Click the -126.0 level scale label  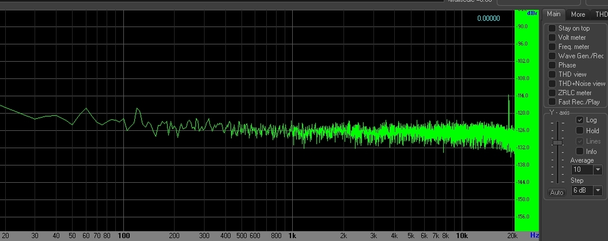coord(522,130)
